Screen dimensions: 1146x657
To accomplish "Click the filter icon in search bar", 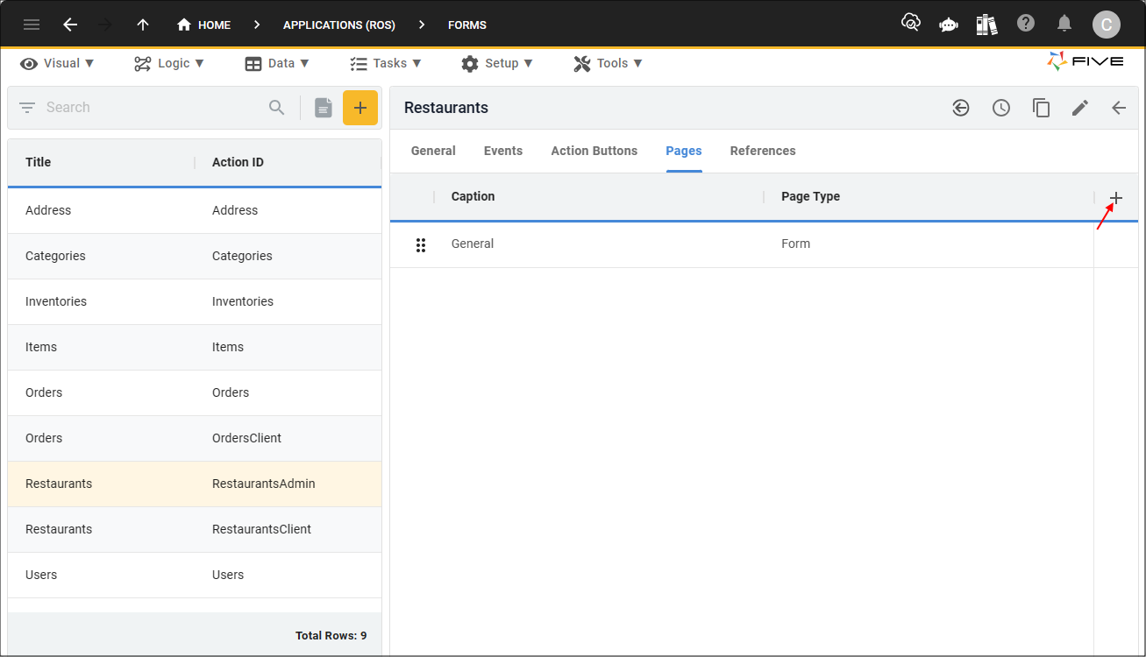I will (27, 108).
